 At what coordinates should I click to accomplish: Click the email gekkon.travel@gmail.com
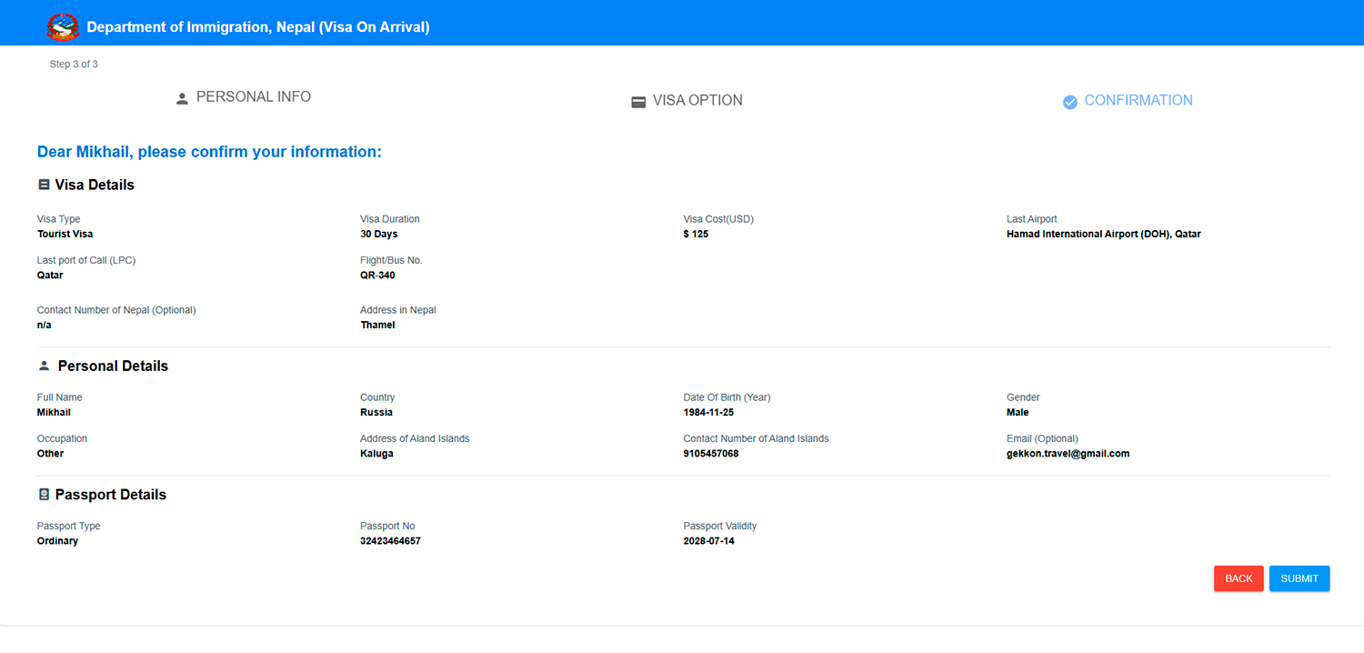tap(1068, 454)
